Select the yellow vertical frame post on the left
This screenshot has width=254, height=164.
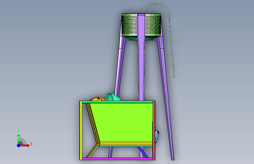(x=81, y=130)
